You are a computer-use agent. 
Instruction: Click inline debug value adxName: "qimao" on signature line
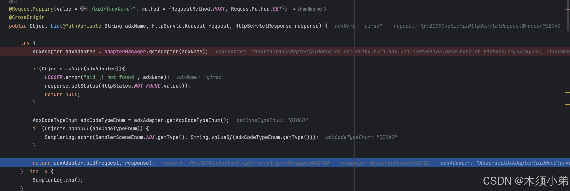359,26
